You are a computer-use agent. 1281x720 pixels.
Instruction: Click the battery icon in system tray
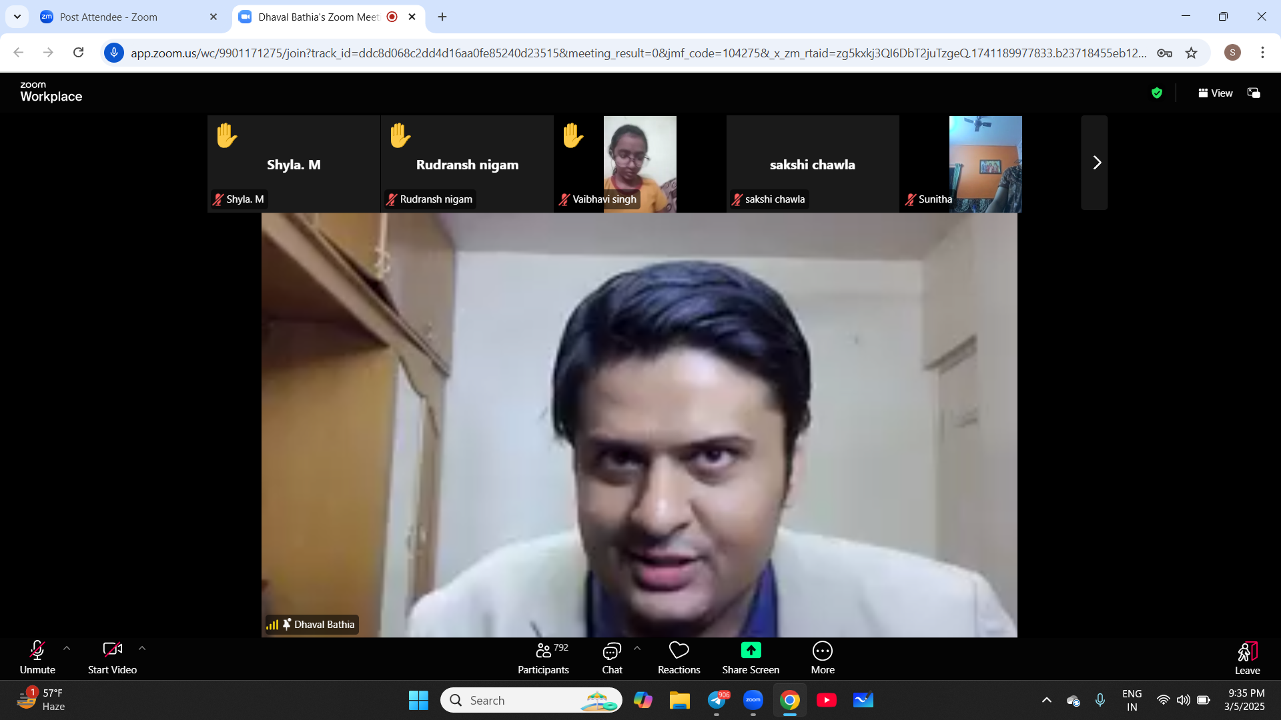1204,700
